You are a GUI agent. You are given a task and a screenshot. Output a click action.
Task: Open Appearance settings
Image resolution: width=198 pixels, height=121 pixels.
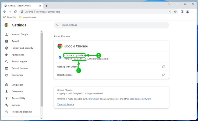tap(18, 55)
